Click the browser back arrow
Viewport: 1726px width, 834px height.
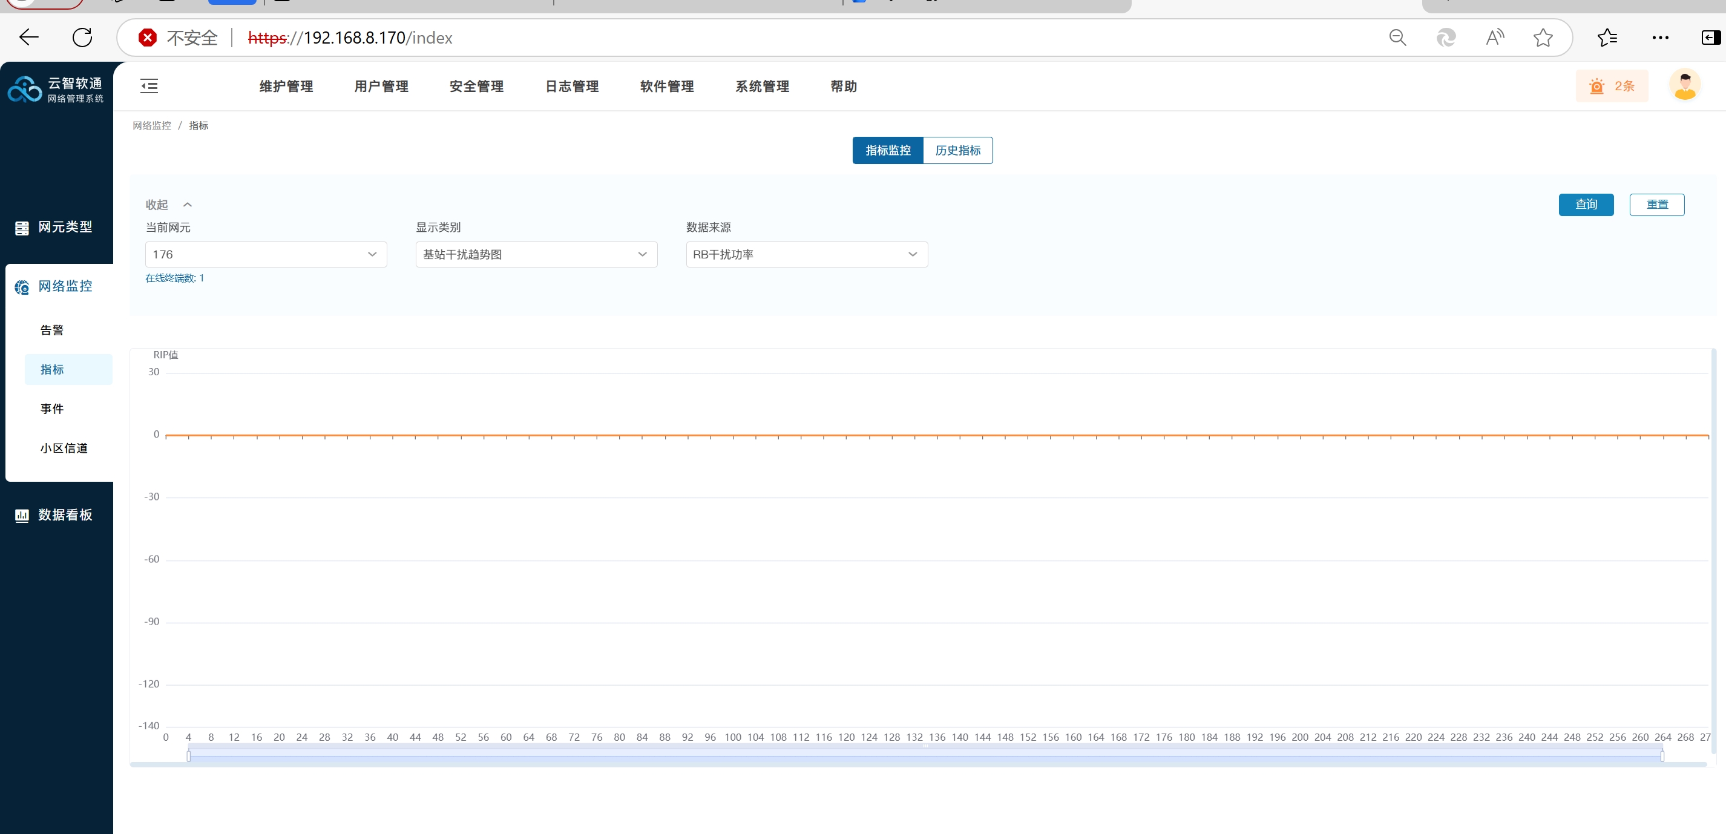(x=29, y=38)
